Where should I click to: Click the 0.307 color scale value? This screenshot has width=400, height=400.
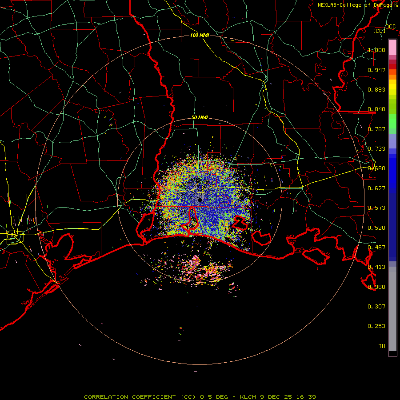tap(376, 307)
